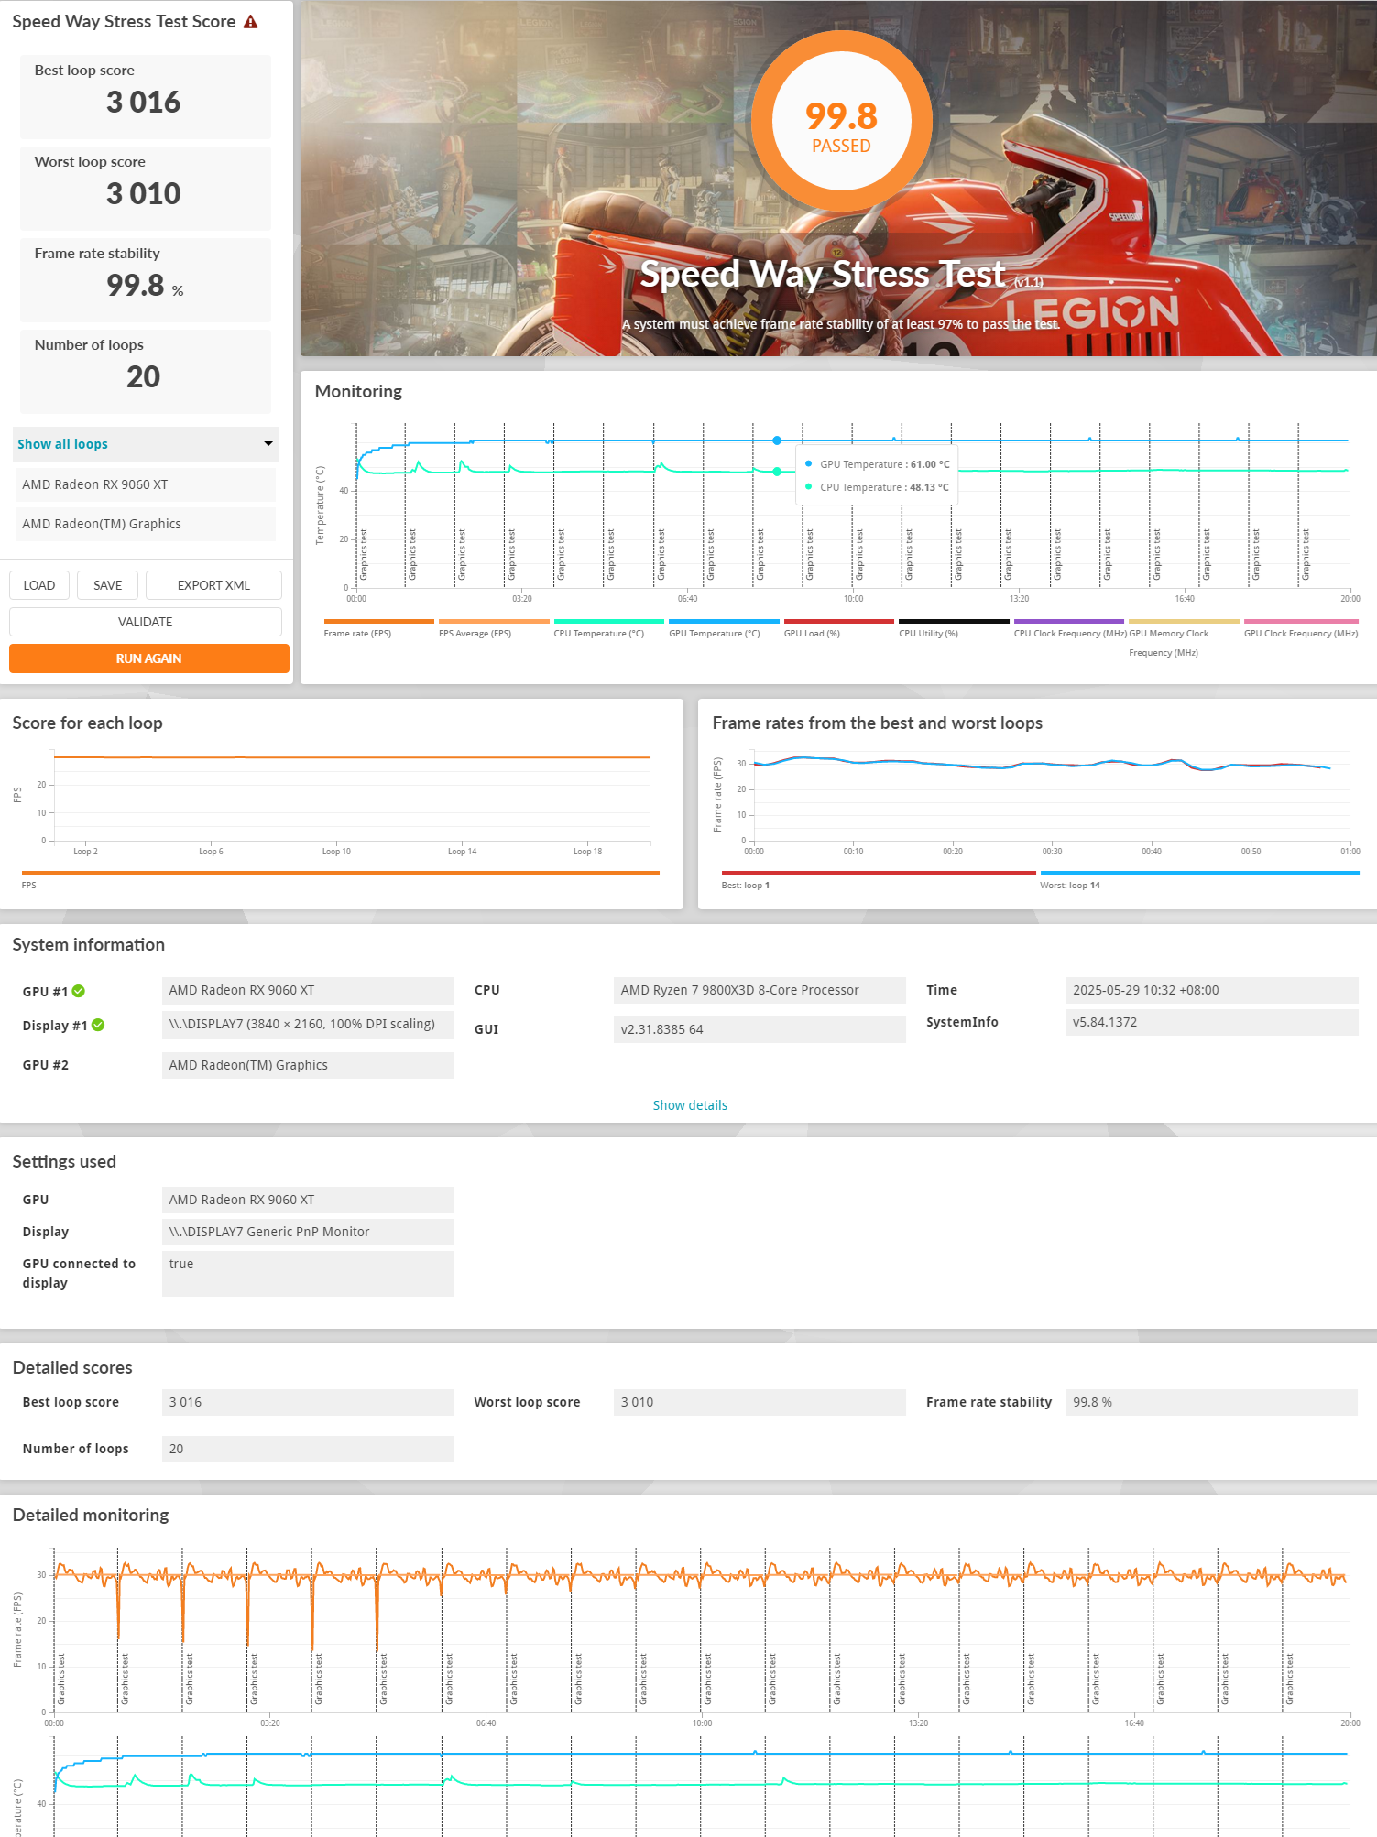Select AMD Radeon RX 9060 XT in sidebar list
The height and width of the screenshot is (1837, 1377).
pyautogui.click(x=145, y=484)
